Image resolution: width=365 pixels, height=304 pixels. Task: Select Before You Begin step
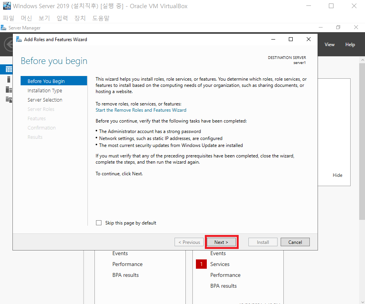54,81
